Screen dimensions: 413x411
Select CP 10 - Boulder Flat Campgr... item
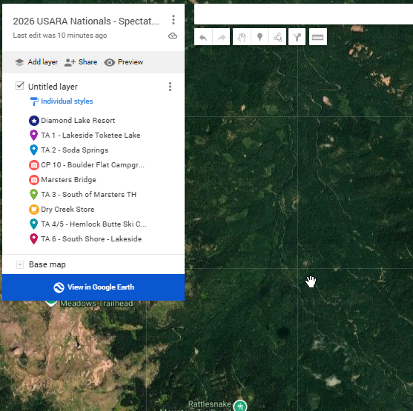tap(93, 165)
